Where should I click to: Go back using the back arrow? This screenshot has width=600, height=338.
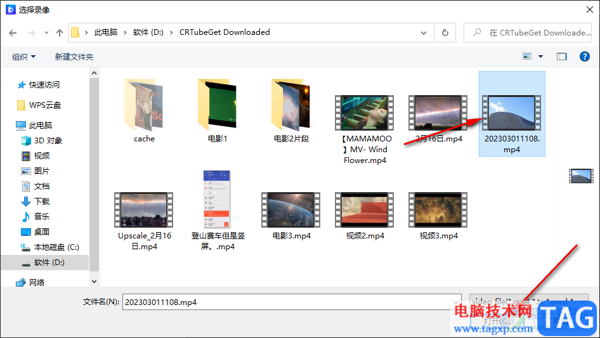coord(13,33)
